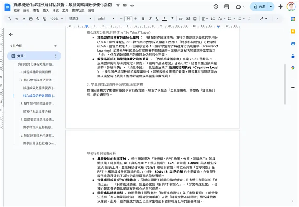Open Arial font dropdown

(x=106, y=19)
